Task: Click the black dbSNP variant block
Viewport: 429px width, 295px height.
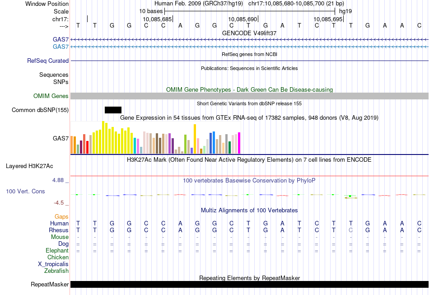Action: (x=113, y=110)
